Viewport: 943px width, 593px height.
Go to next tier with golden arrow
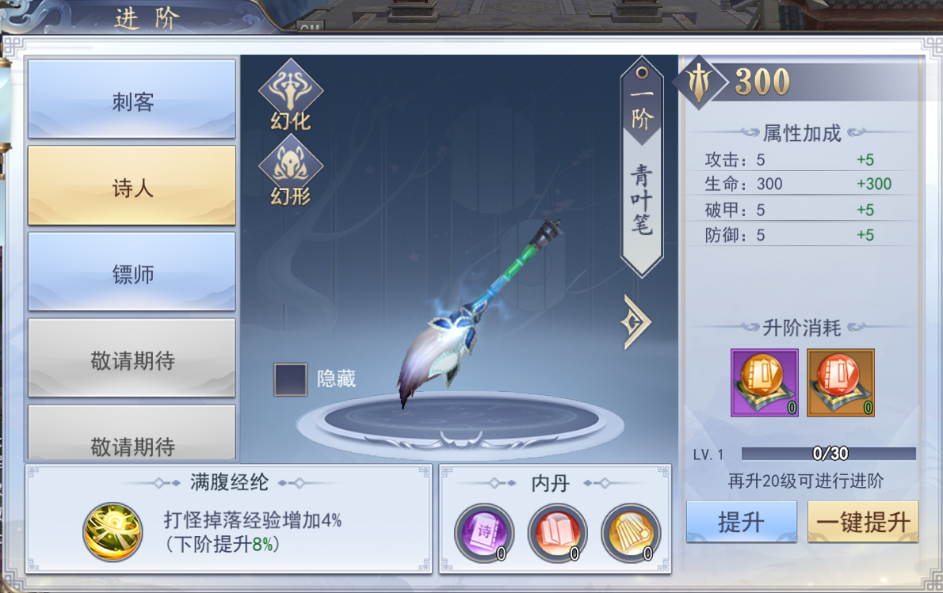[635, 322]
